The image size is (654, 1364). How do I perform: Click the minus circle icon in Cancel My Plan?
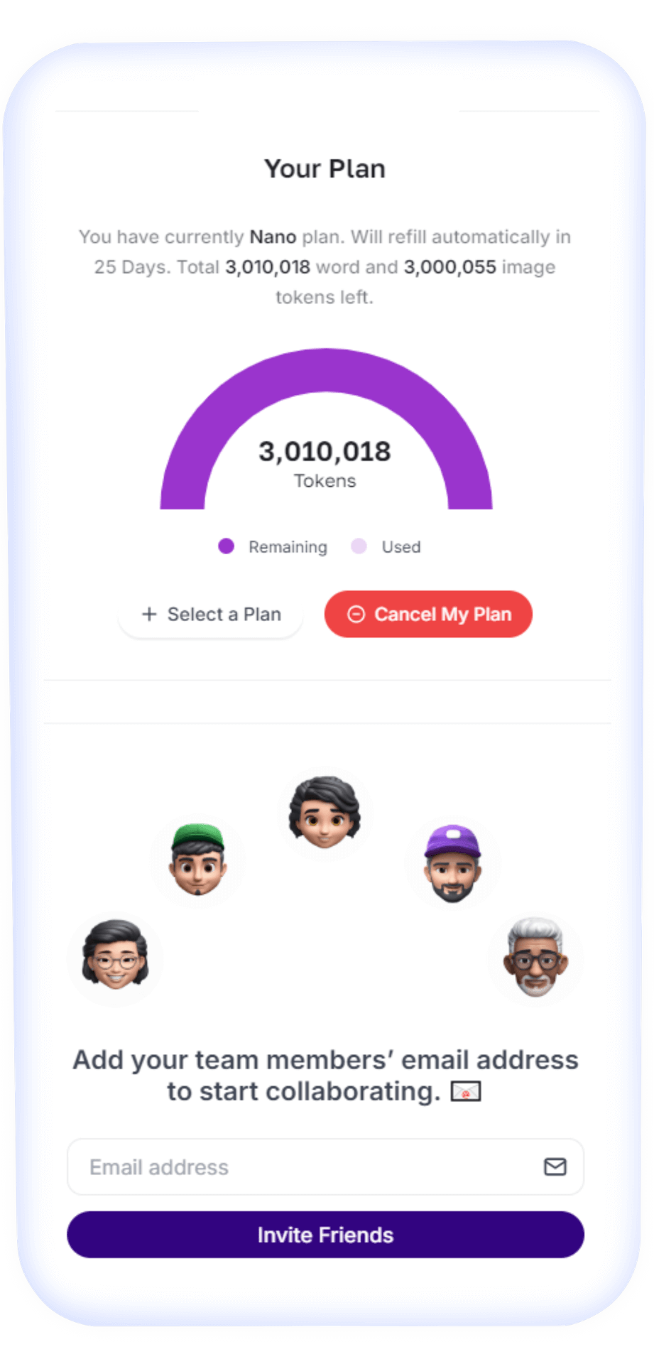tap(356, 614)
